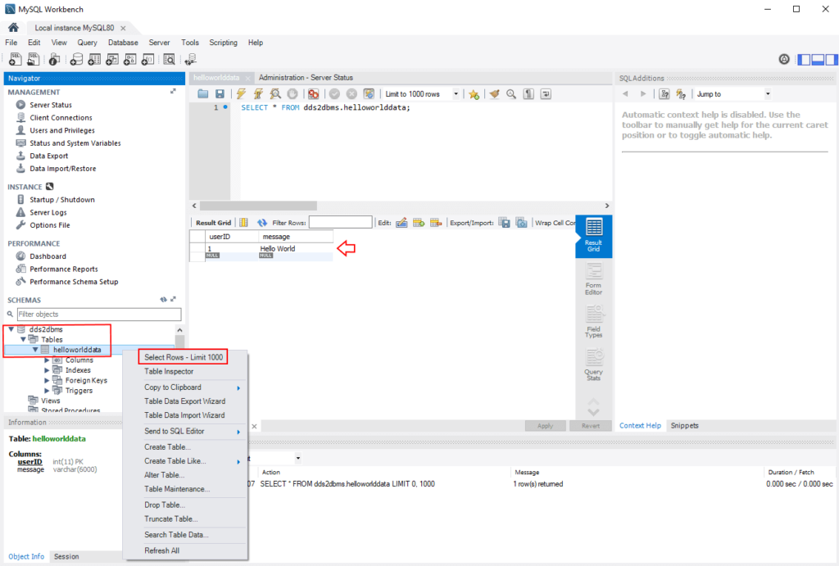Click the edit current row icon
839x566 pixels.
point(401,223)
